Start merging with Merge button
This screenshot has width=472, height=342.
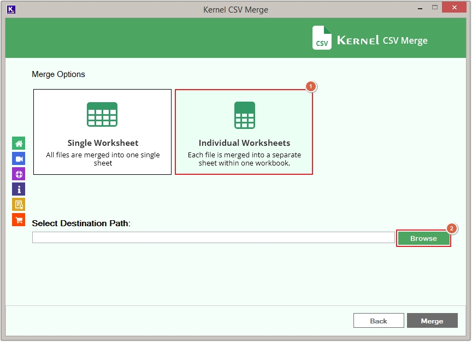click(x=432, y=321)
